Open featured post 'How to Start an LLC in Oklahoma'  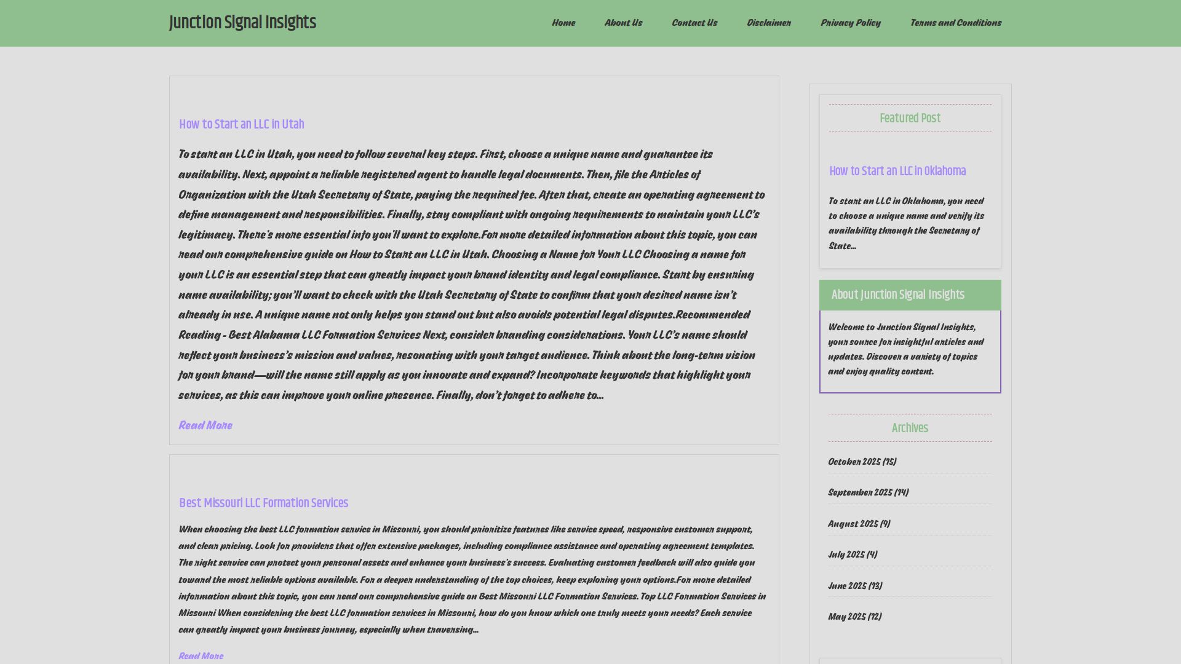[897, 172]
